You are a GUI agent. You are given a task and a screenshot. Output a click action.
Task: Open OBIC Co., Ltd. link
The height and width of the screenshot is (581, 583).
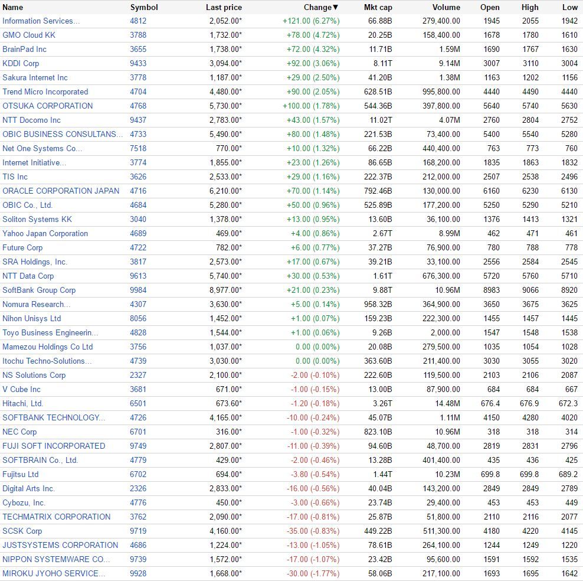27,205
